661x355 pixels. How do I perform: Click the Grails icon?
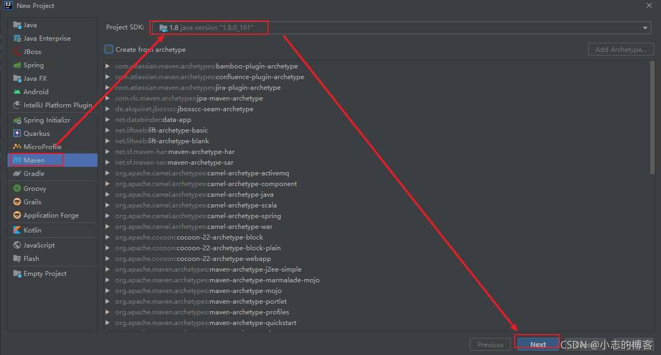click(17, 202)
